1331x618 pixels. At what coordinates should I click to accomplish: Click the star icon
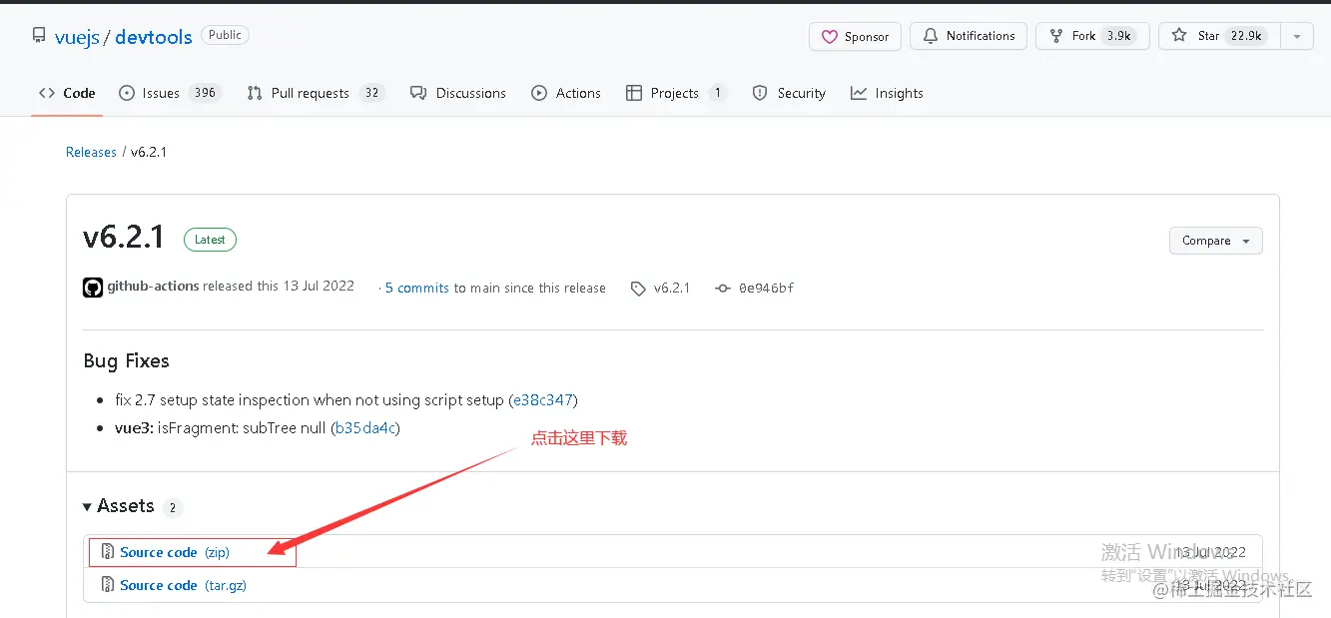click(1179, 36)
